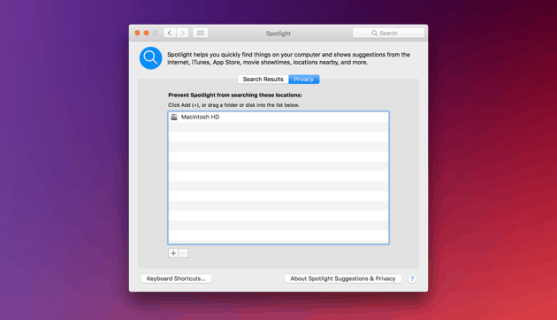Viewport: 557px width, 320px height.
Task: Minimize the window with the orange button
Action: point(147,33)
